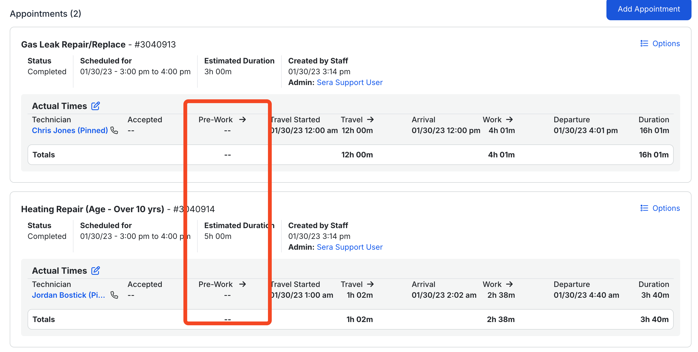Click list icon beside Gas Leak Options
Image resolution: width=698 pixels, height=352 pixels.
point(644,43)
